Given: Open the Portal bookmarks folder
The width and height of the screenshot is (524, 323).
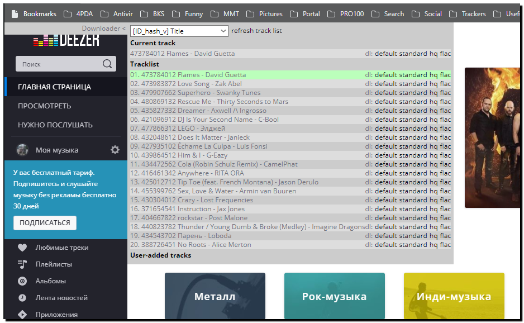Looking at the screenshot, I should (305, 14).
